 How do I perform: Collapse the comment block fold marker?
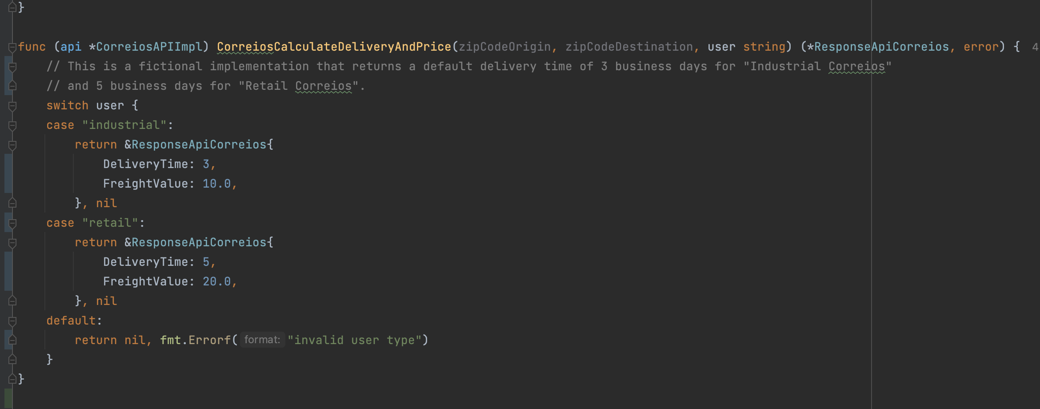coord(12,67)
